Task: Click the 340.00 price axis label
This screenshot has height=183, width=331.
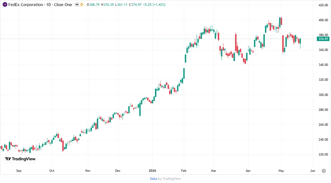Action: 323,65
